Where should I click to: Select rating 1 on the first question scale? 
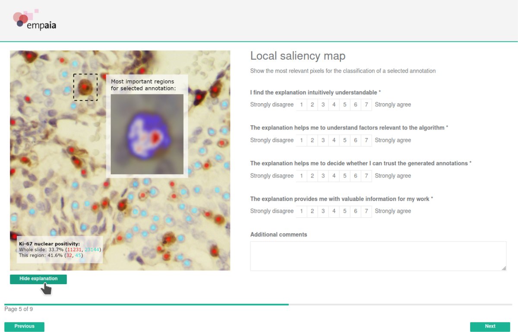tap(301, 104)
